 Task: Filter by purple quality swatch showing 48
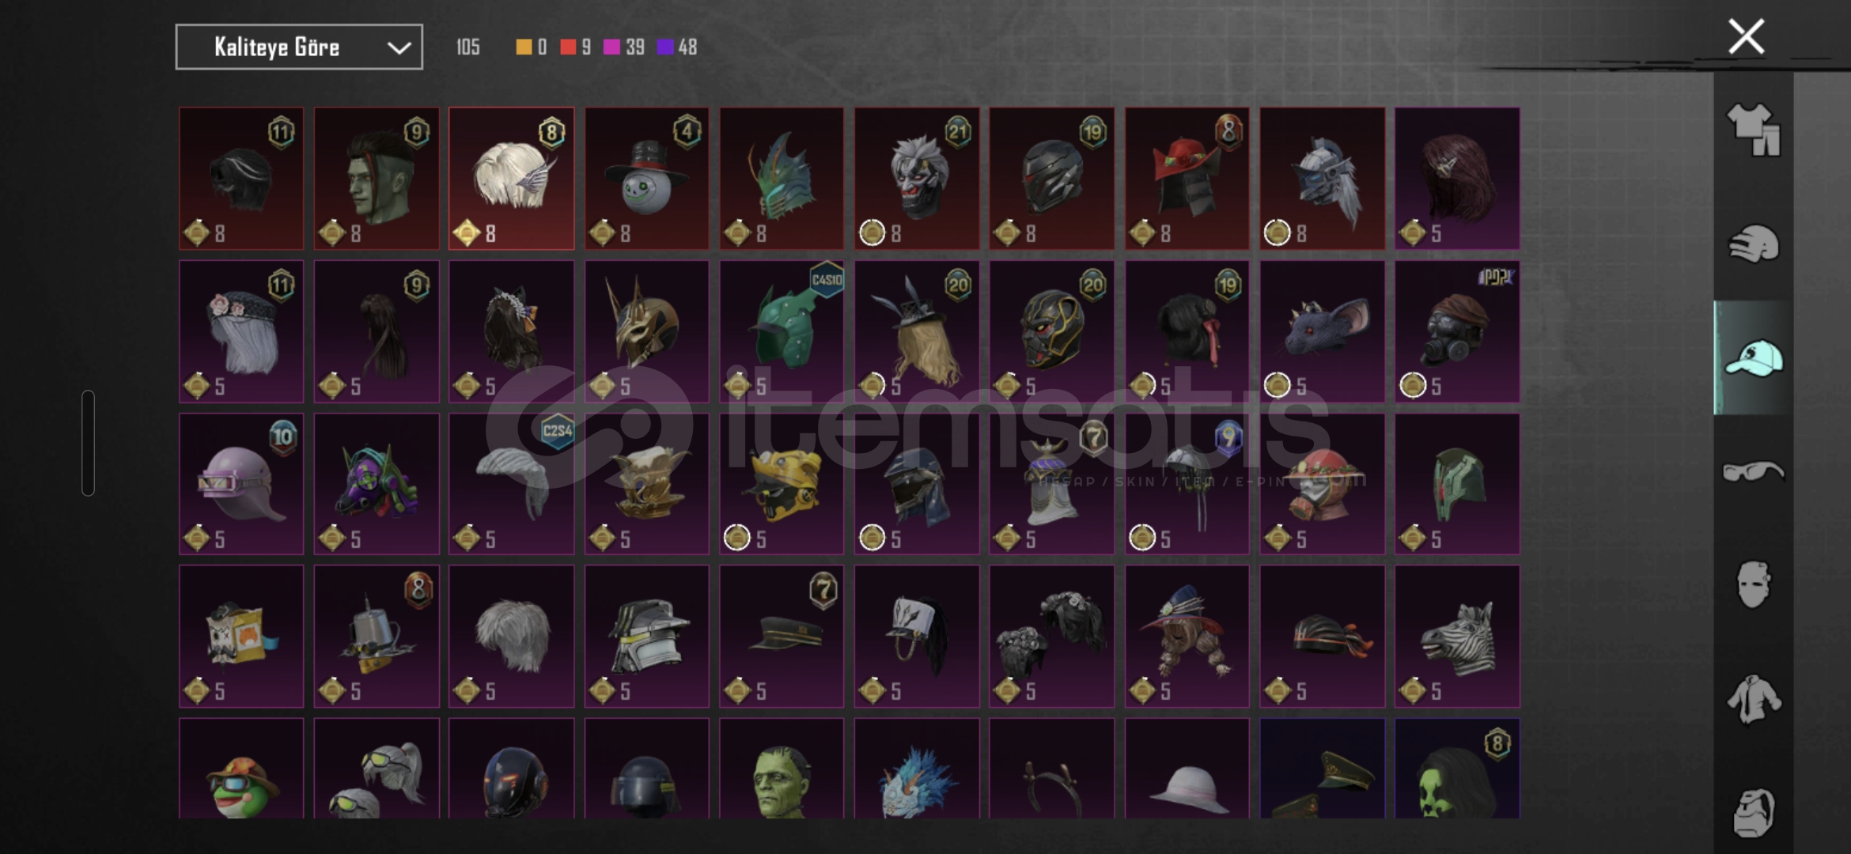665,47
